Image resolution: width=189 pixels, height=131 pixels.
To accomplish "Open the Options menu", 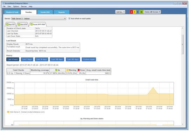I will 16,6.
